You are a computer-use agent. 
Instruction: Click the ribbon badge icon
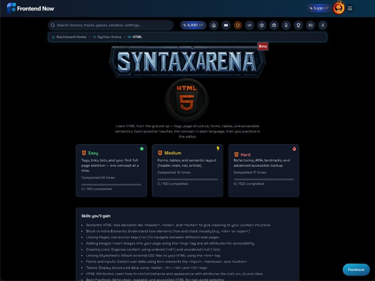coord(286,25)
